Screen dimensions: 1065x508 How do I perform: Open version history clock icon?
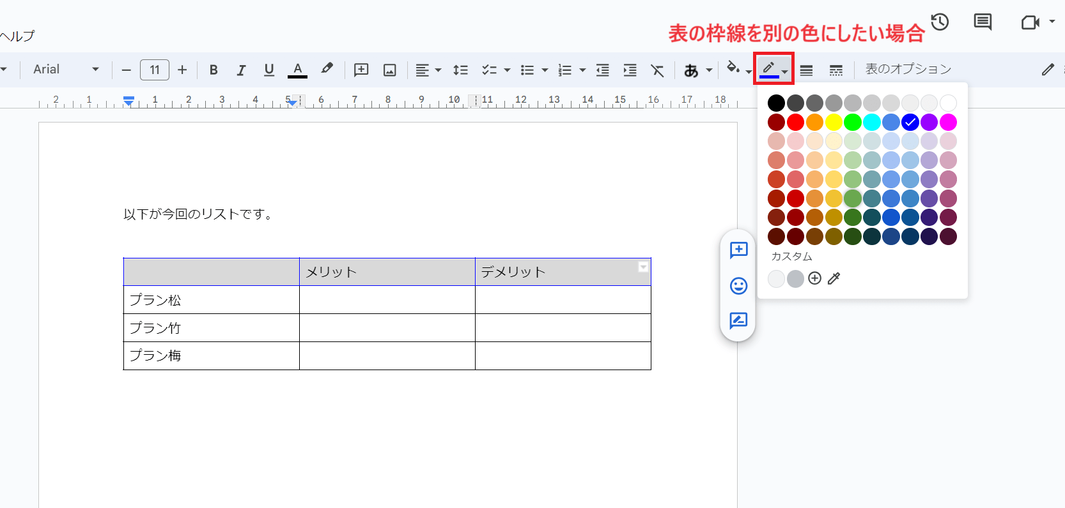[x=940, y=22]
